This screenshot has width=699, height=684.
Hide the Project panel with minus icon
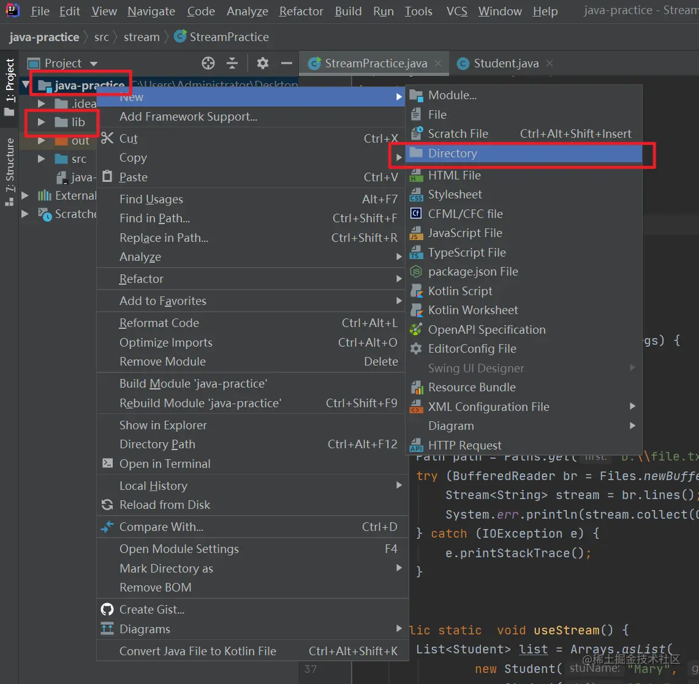(287, 63)
